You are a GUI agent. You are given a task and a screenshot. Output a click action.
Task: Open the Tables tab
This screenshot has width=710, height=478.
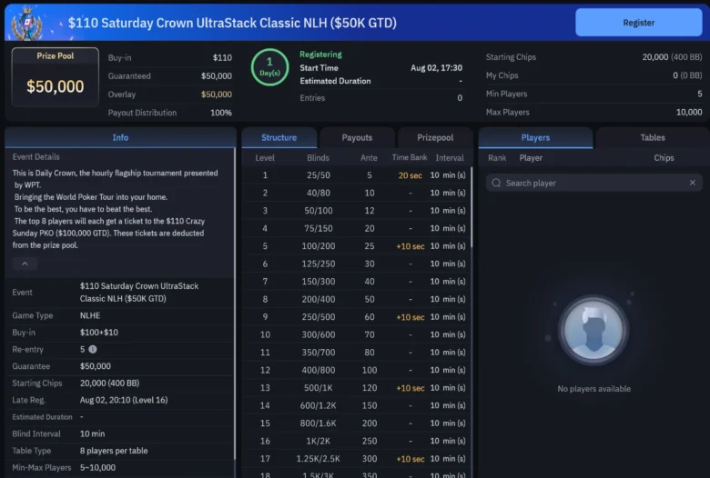[x=653, y=137]
